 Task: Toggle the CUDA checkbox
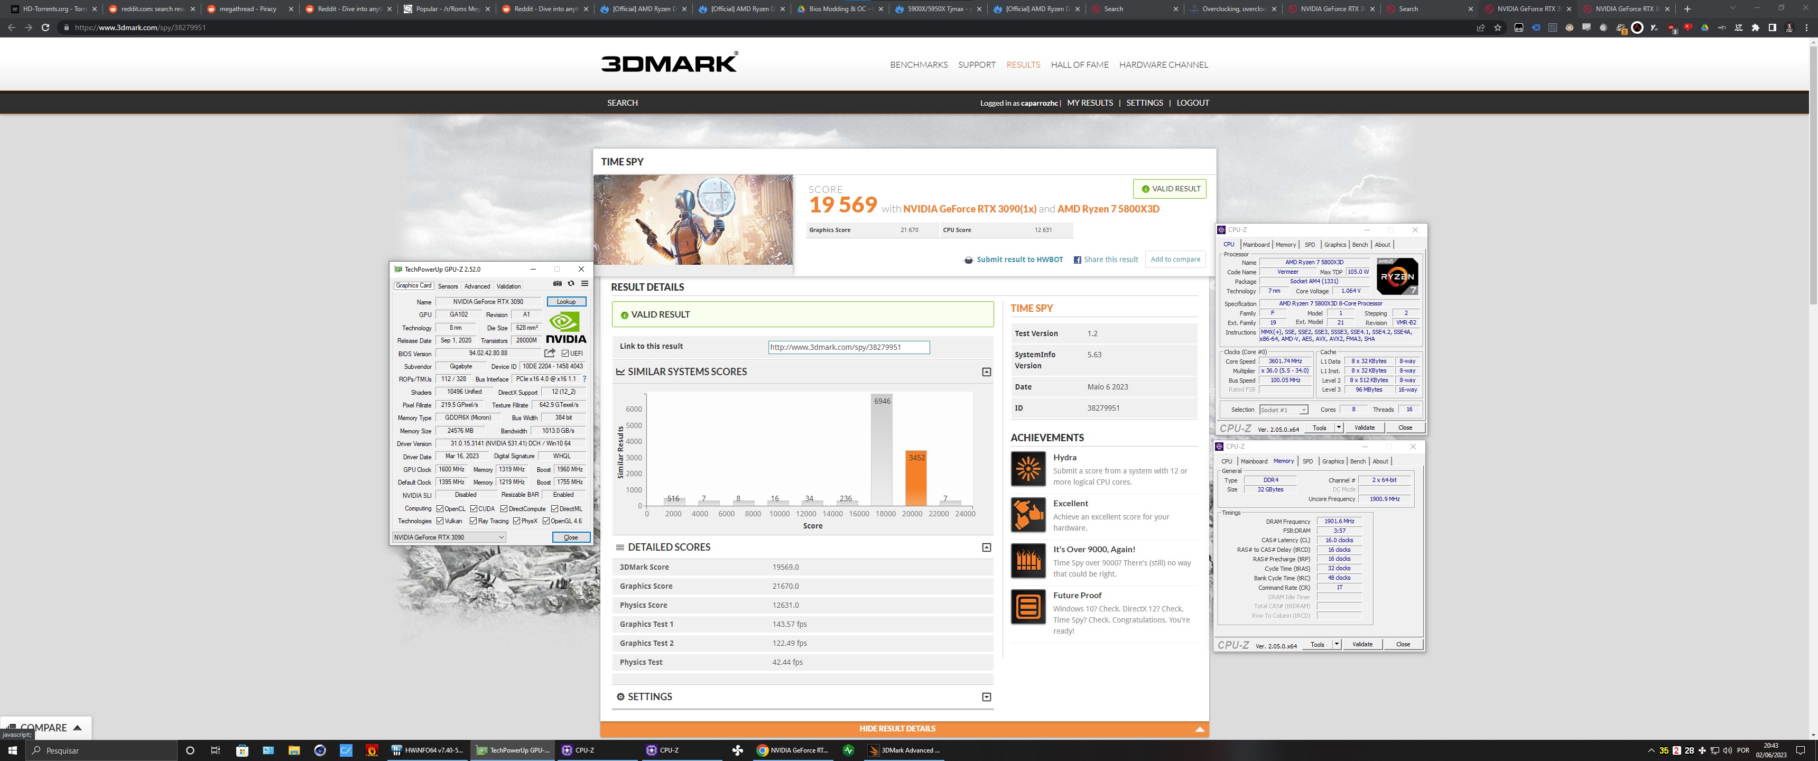pyautogui.click(x=474, y=509)
